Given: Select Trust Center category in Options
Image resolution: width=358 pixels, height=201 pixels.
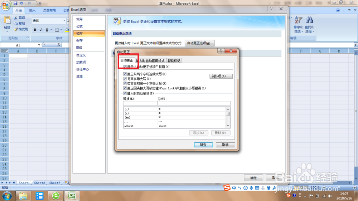Looking at the screenshot, I should (89, 69).
